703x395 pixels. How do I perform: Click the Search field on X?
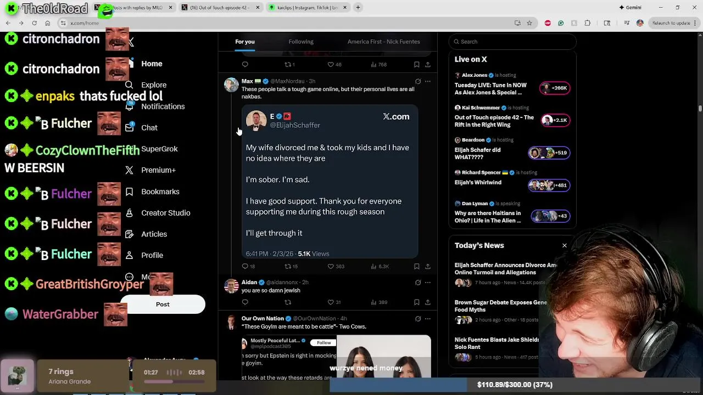point(512,42)
